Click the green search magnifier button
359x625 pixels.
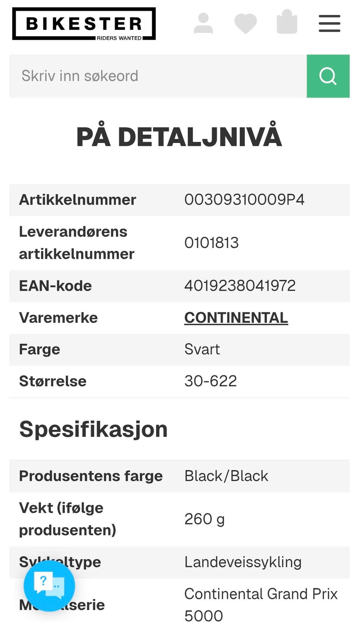[328, 76]
